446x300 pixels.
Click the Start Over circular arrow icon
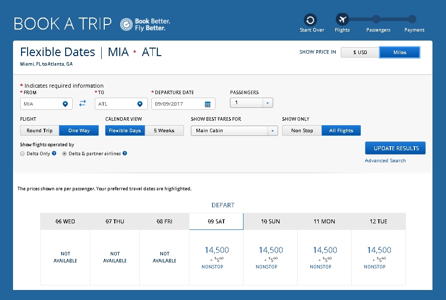pos(310,20)
